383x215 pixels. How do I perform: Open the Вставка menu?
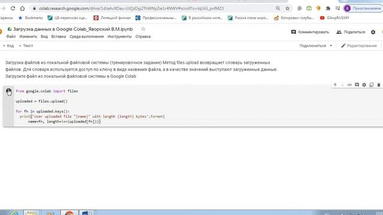(59, 36)
